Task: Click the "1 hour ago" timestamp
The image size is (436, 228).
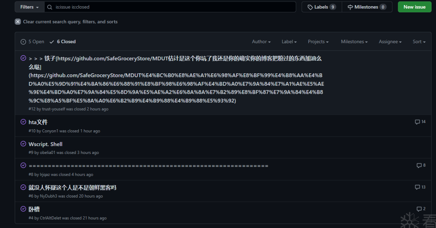Action: (x=90, y=131)
